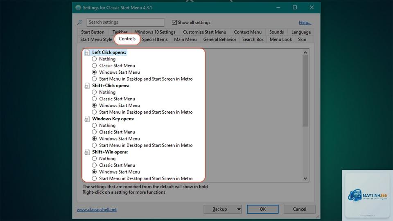The width and height of the screenshot is (393, 221).
Task: Choose Start Screen in Metro under Left Click
Action: tap(94, 79)
